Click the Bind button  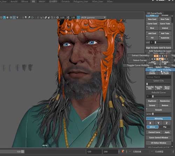[152, 28]
